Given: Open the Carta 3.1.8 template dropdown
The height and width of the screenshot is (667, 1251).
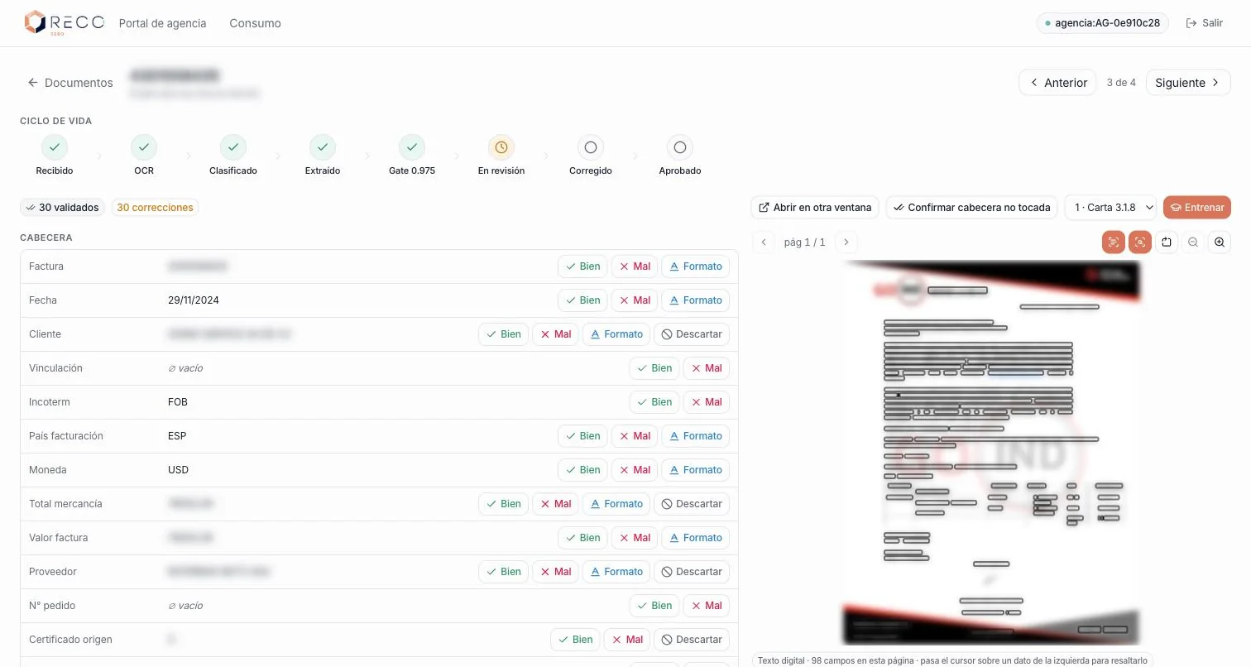Looking at the screenshot, I should tap(1110, 208).
